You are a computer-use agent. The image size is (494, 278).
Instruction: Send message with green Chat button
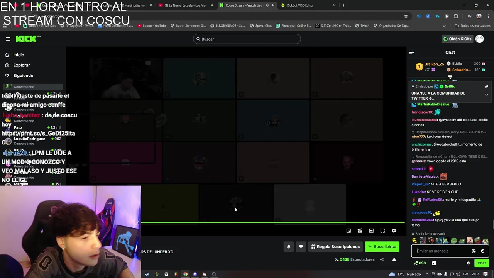(481, 263)
